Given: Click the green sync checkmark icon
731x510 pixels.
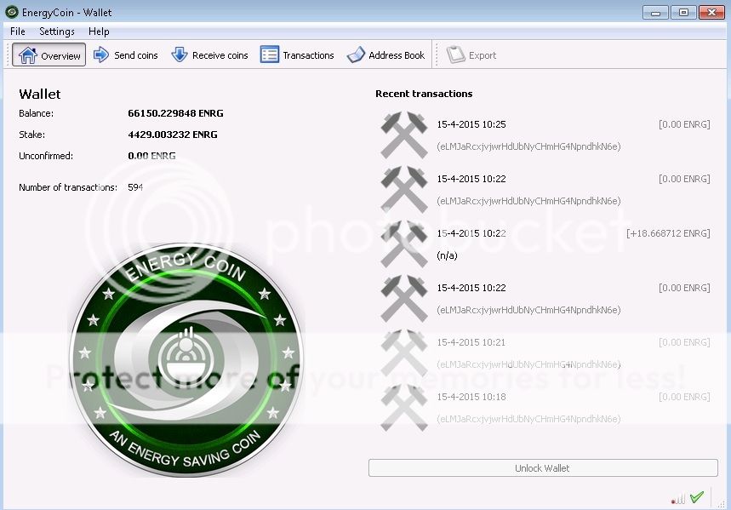Looking at the screenshot, I should tap(697, 497).
